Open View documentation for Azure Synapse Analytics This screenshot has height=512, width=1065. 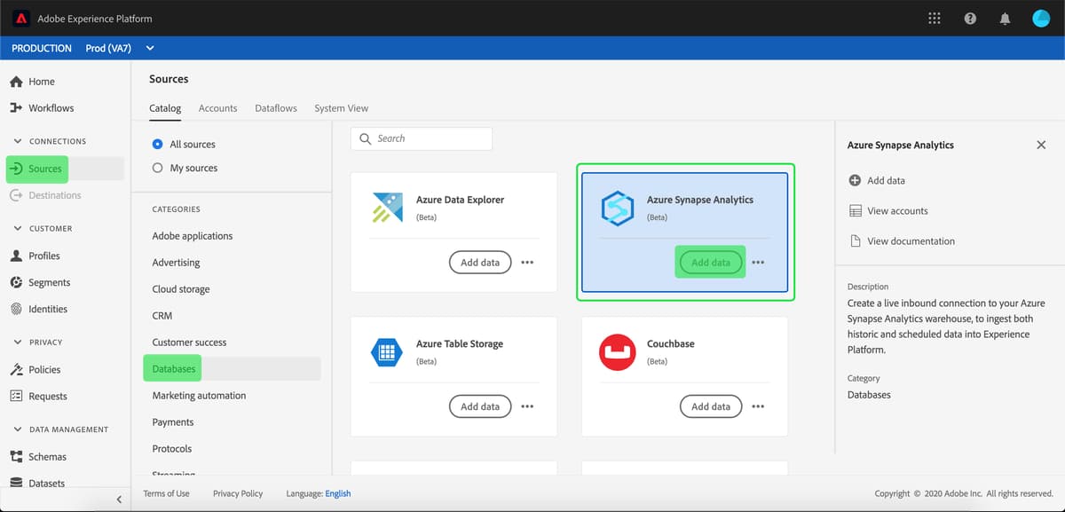[x=910, y=240]
